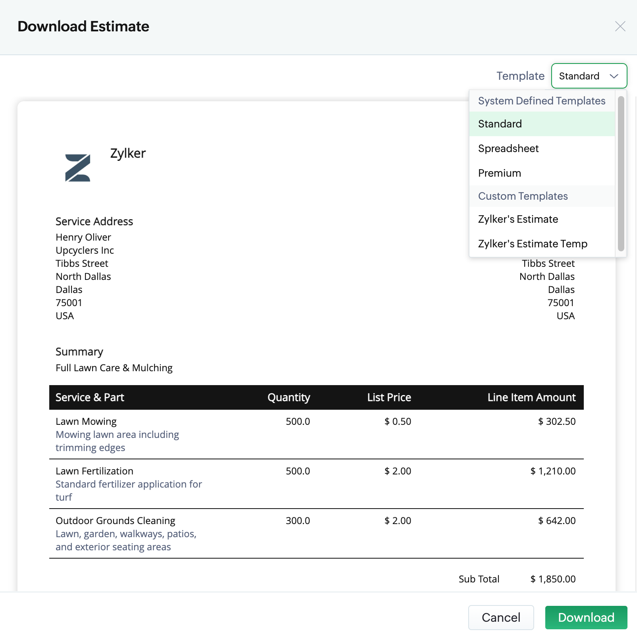637x640 pixels.
Task: Click the Custom Templates group heading
Action: point(523,196)
